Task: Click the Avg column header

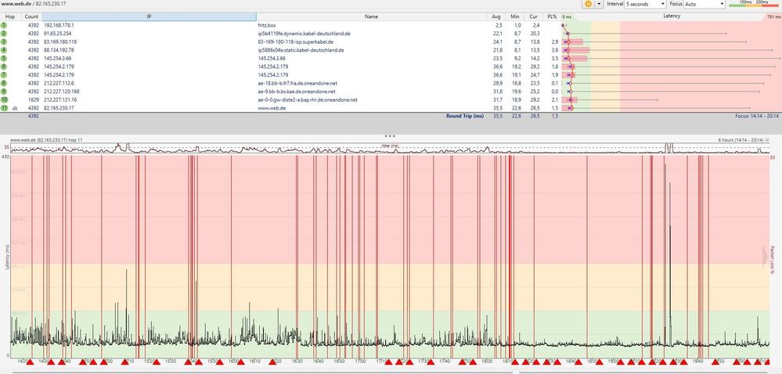Action: pos(496,16)
